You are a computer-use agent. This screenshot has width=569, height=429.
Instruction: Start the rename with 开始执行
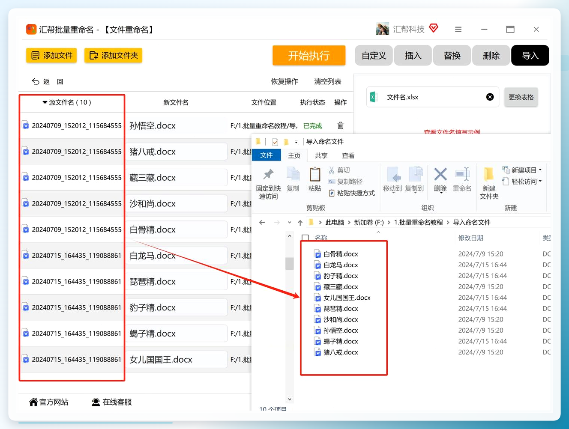(x=309, y=56)
